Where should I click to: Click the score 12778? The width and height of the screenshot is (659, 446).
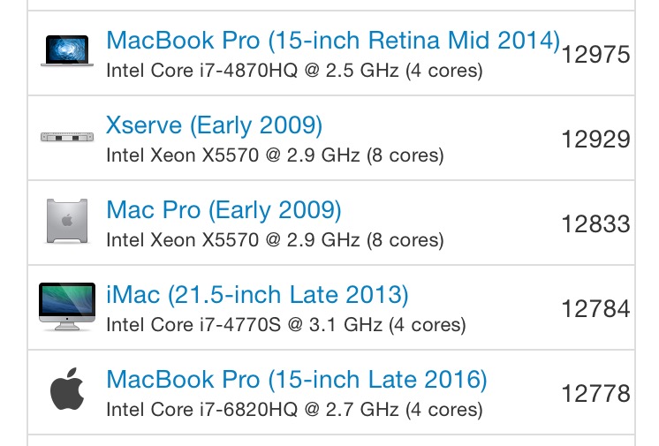coord(596,394)
